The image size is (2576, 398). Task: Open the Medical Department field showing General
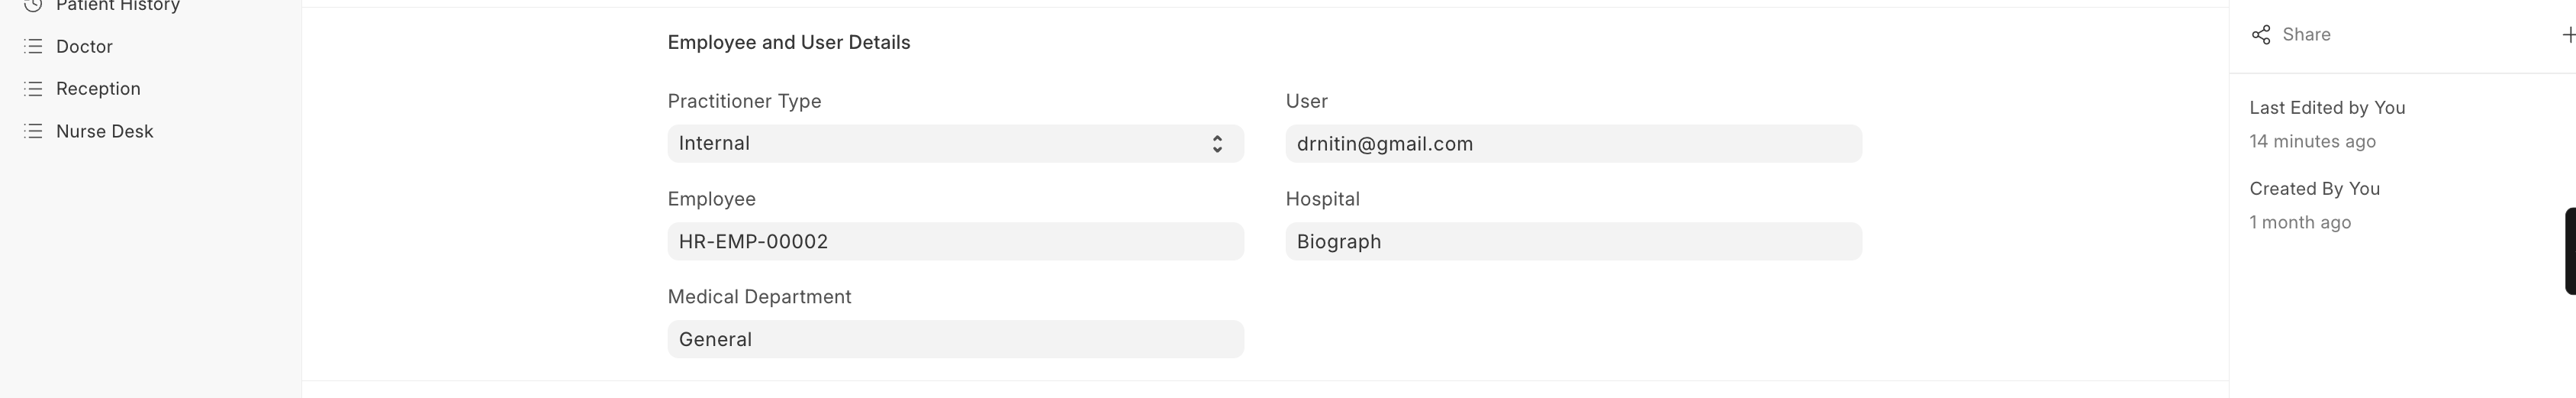pyautogui.click(x=955, y=340)
